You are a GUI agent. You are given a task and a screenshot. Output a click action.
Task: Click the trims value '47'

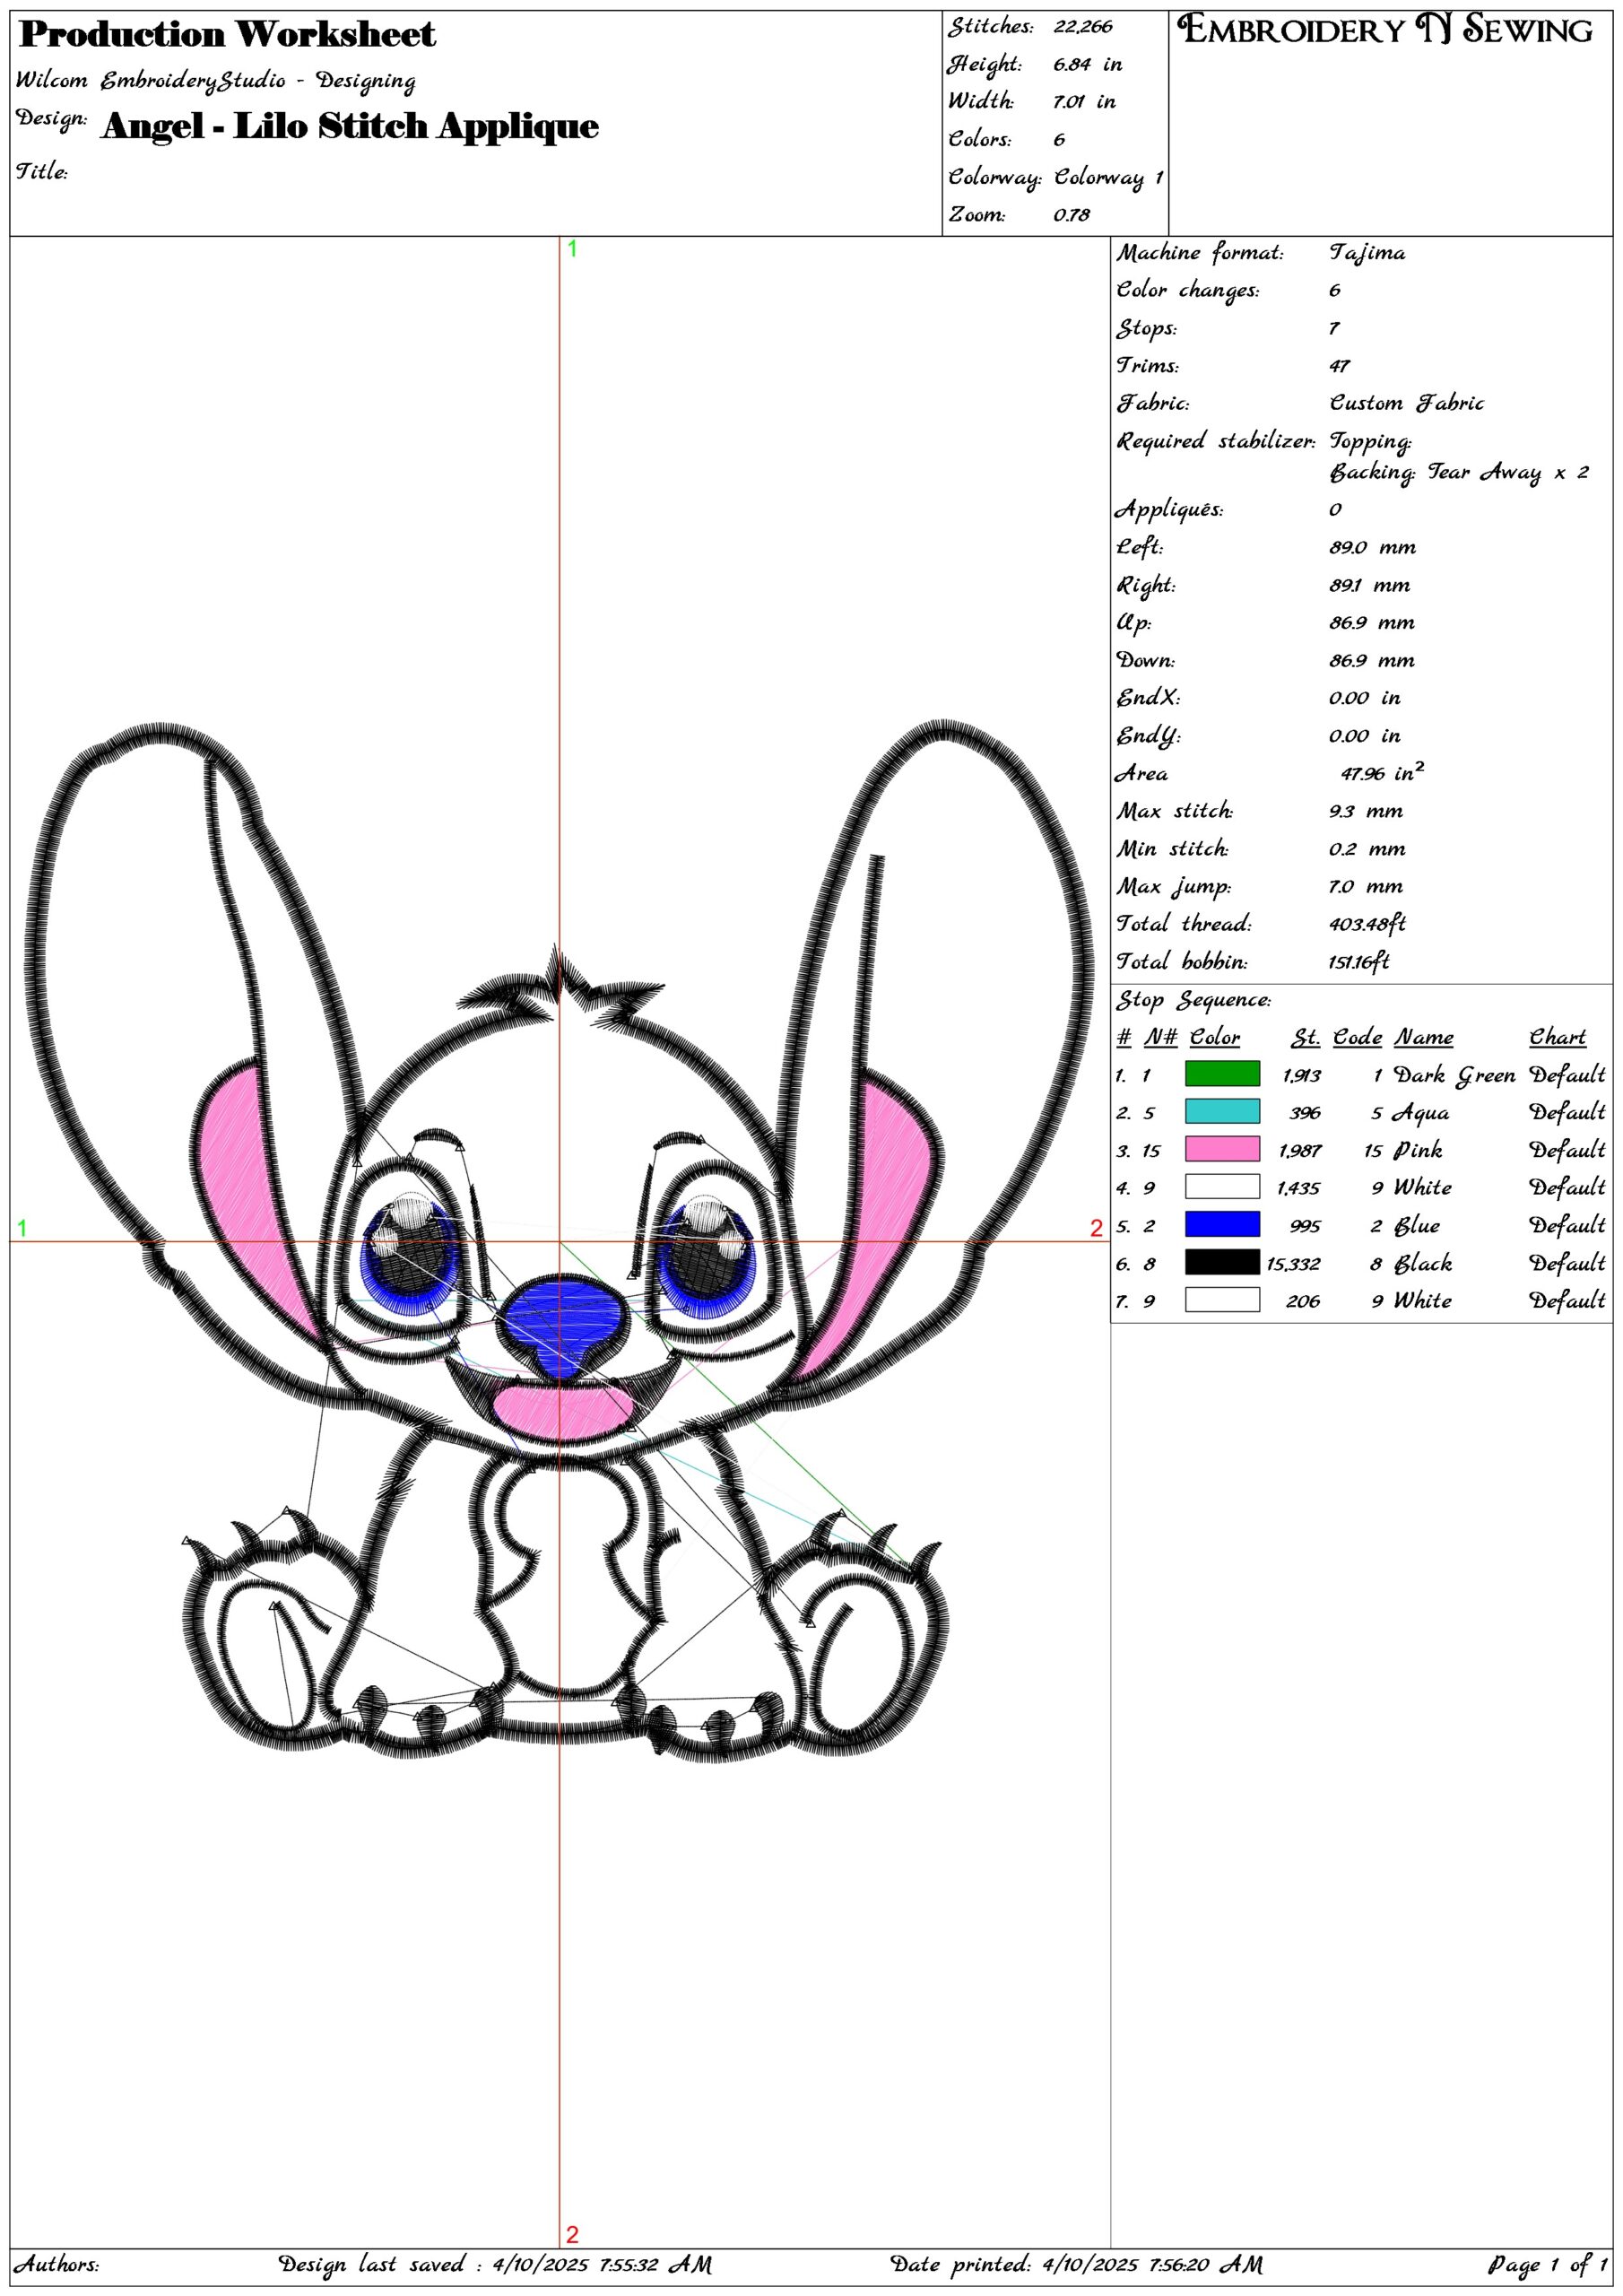tap(1339, 366)
